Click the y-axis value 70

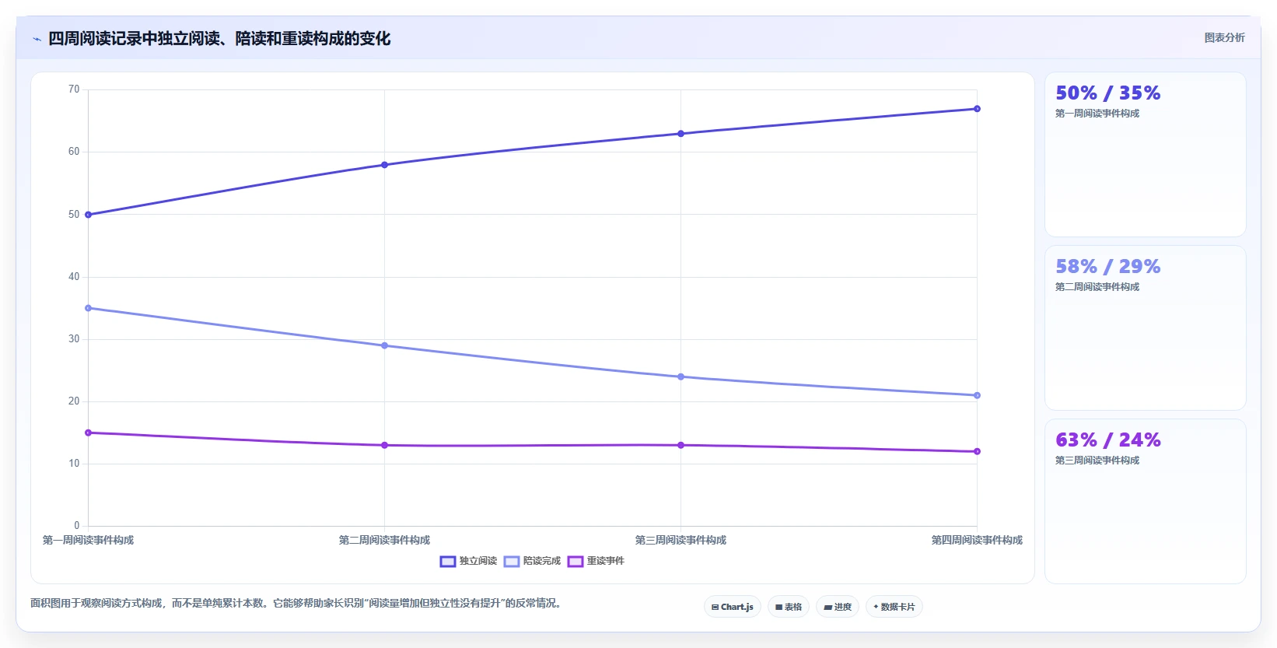[74, 89]
